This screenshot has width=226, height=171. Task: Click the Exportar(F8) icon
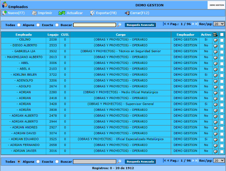[x=92, y=13]
